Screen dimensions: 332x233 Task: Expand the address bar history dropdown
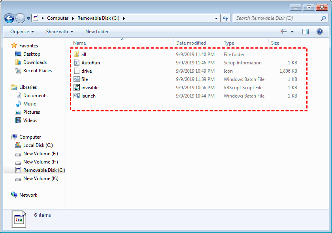pyautogui.click(x=216, y=18)
